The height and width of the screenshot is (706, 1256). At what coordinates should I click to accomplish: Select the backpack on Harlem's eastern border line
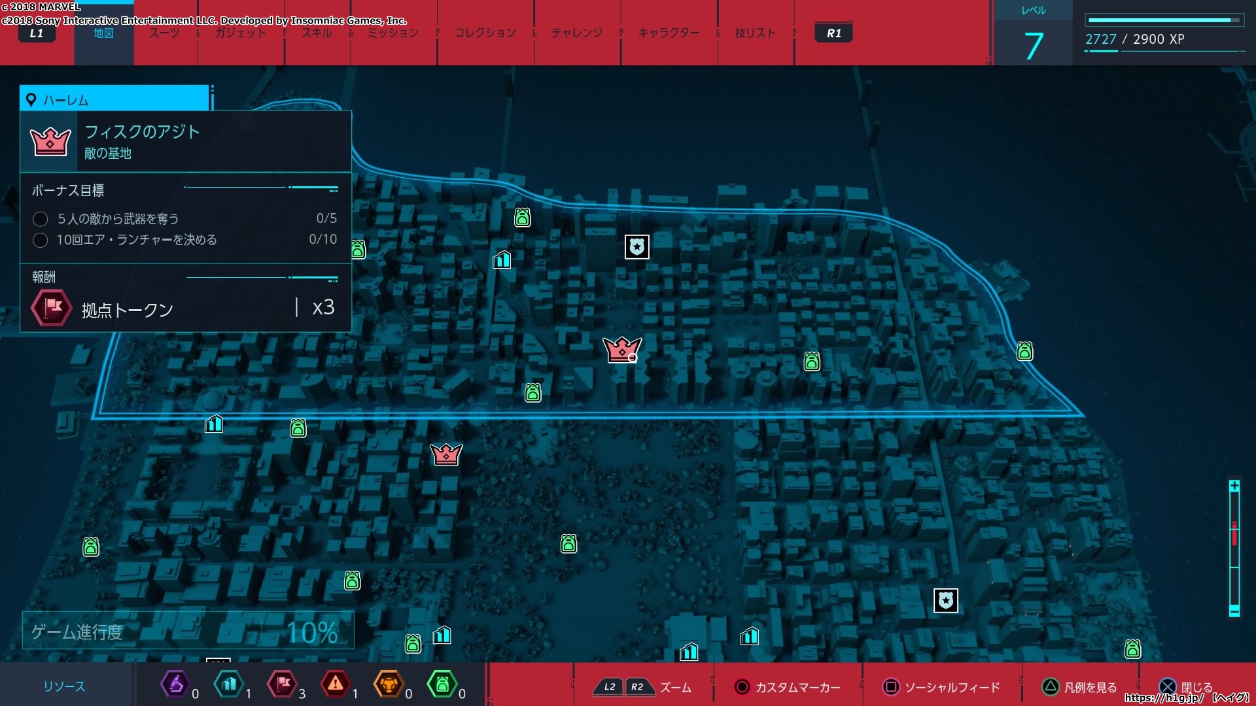(1024, 351)
